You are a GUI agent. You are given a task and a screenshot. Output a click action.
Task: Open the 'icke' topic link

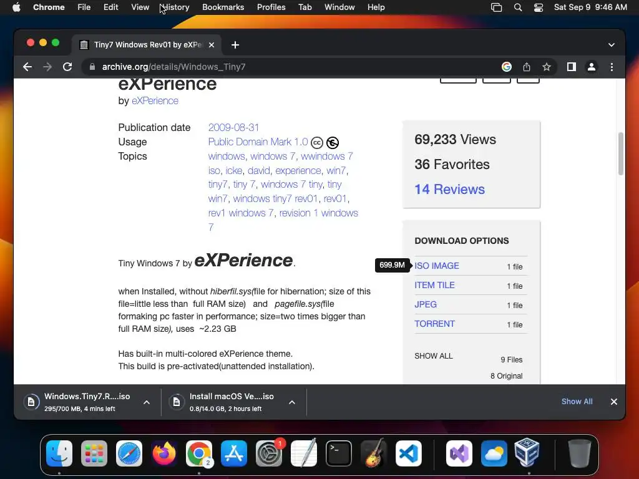234,170
